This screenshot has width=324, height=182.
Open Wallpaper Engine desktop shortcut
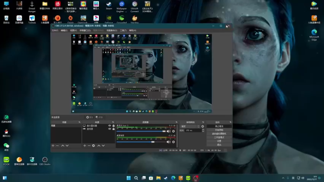click(x=122, y=7)
